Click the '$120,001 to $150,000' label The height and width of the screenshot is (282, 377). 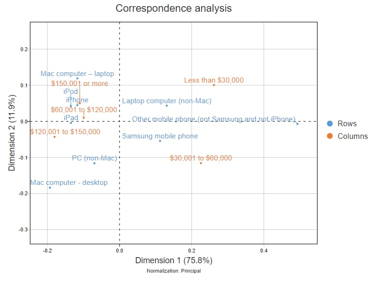pyautogui.click(x=65, y=132)
